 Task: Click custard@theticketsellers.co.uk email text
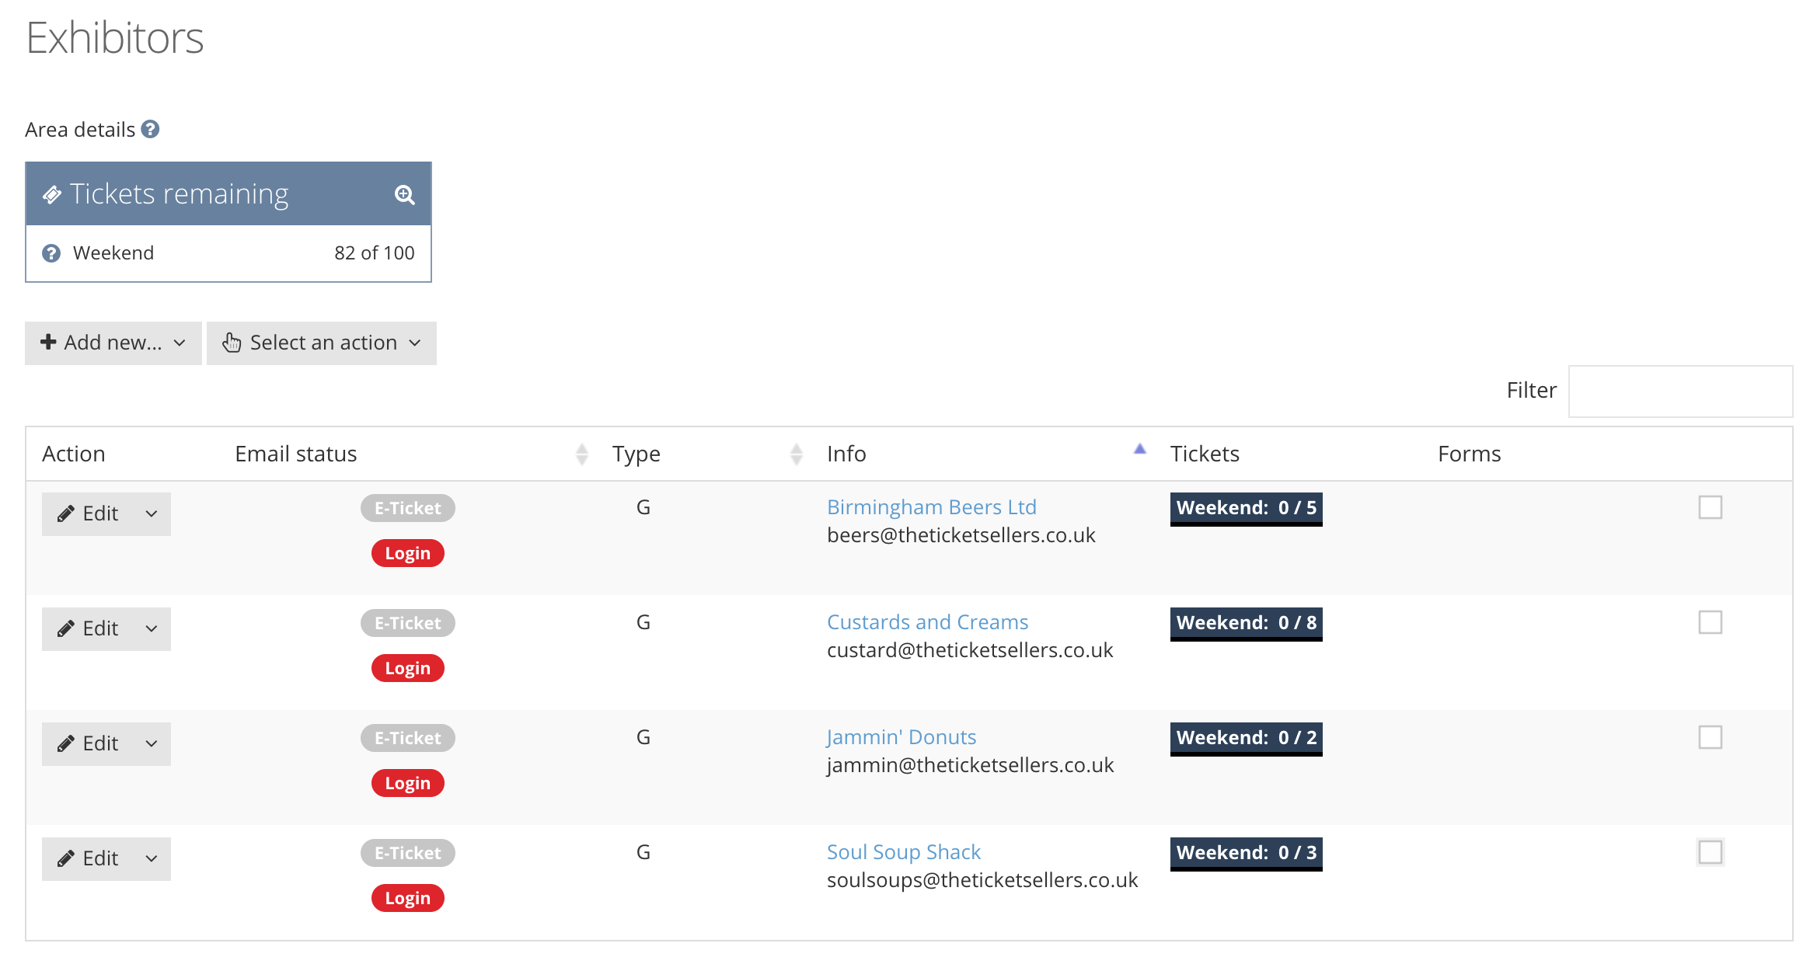[970, 650]
